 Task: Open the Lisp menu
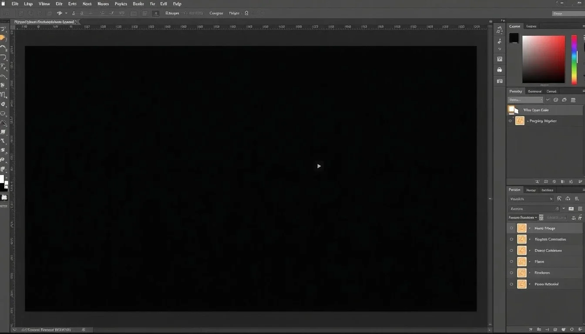(28, 3)
